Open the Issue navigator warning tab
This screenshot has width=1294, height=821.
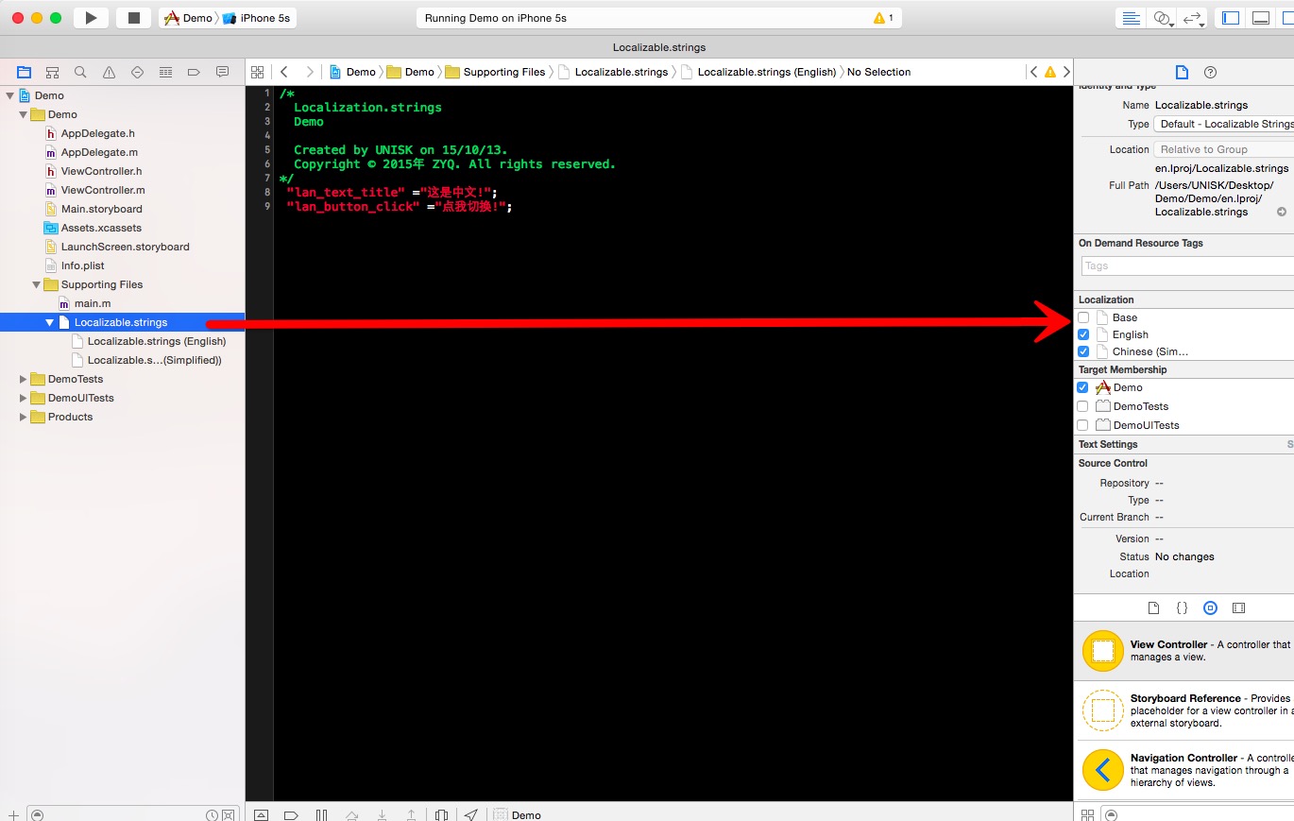click(109, 72)
